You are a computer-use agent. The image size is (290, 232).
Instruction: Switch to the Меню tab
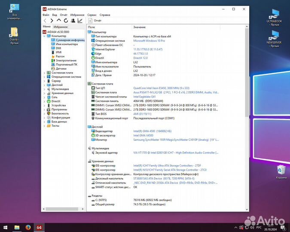click(46, 27)
